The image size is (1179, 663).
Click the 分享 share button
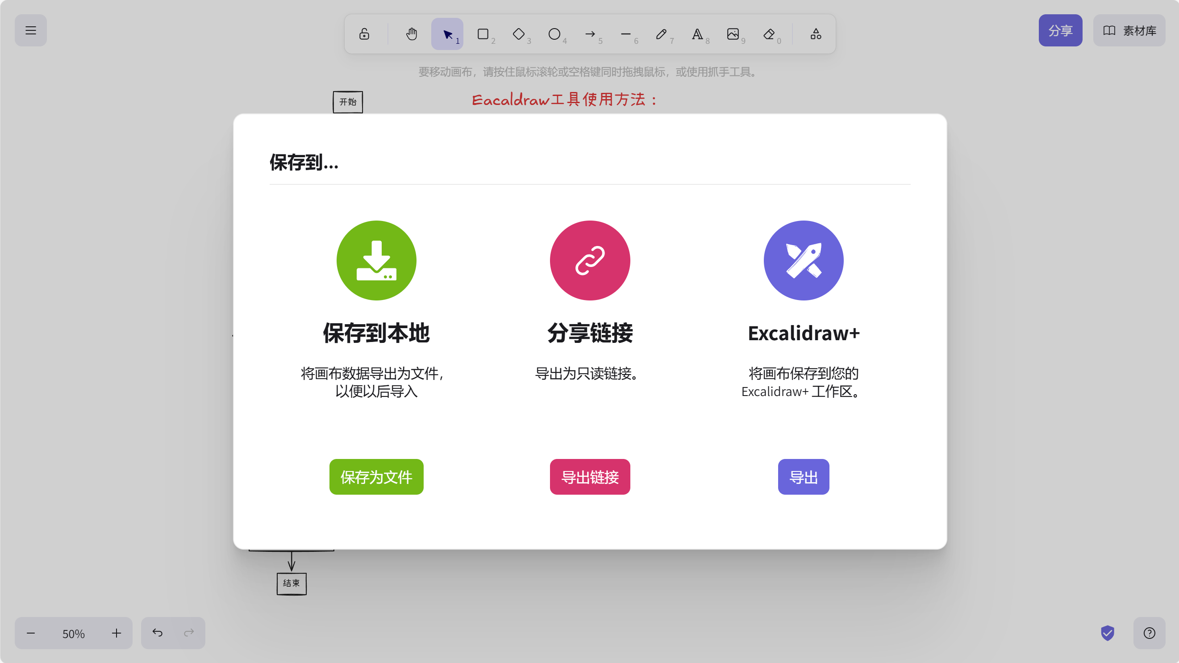click(1060, 30)
